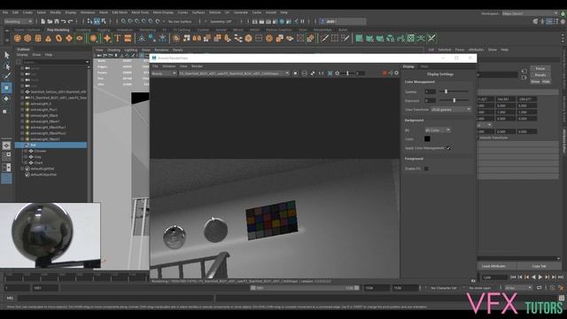
Task: Select the Move tool in toolbox
Action: [6, 88]
